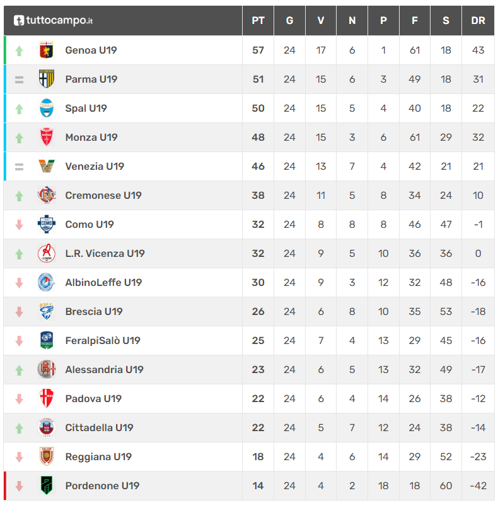The image size is (498, 505).
Task: Click the F goals-scored column header
Action: point(415,21)
